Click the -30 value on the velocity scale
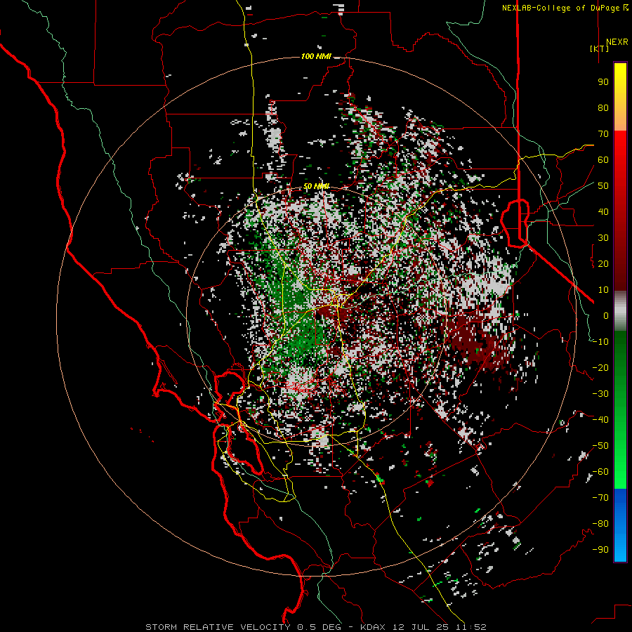Image resolution: width=632 pixels, height=632 pixels. tap(601, 394)
